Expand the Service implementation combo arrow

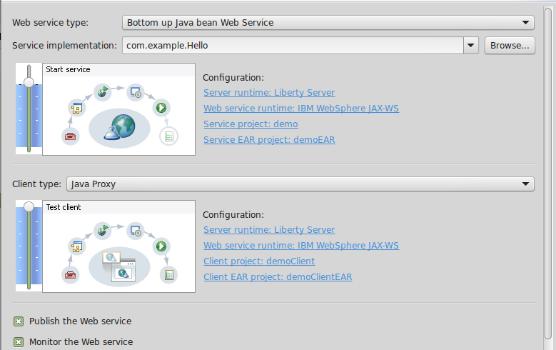point(471,46)
